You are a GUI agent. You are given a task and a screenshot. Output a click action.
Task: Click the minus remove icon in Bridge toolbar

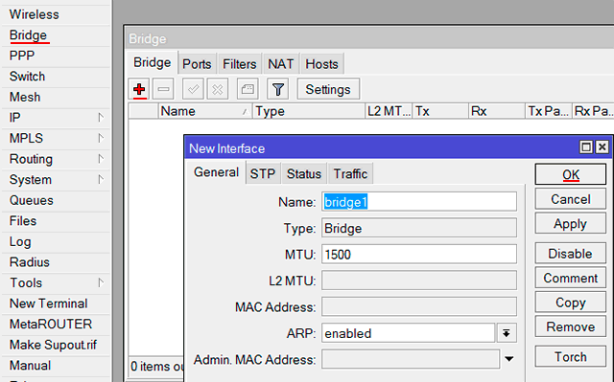click(163, 89)
